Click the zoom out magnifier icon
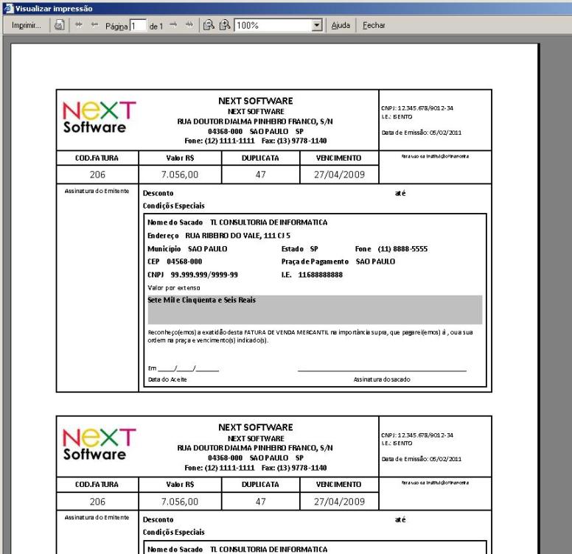572x554 pixels. pyautogui.click(x=209, y=25)
